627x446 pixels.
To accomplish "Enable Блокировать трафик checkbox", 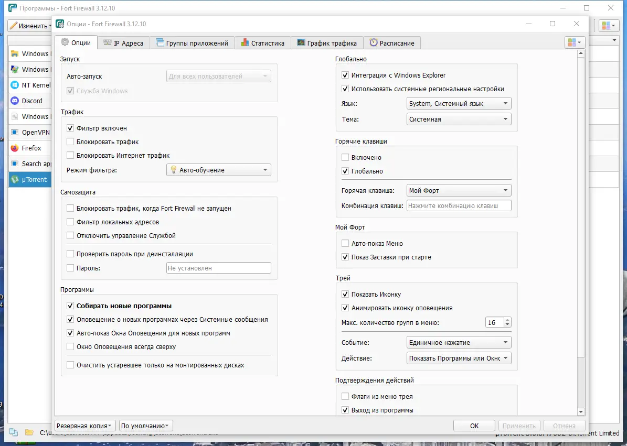I will 70,142.
